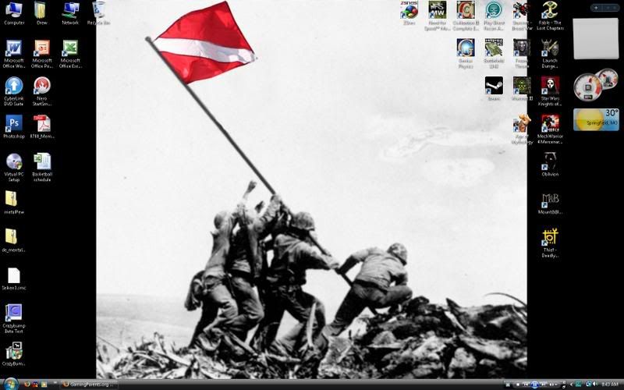Open Microsoft Office Word shortcut
The height and width of the screenshot is (390, 624).
pos(14,50)
